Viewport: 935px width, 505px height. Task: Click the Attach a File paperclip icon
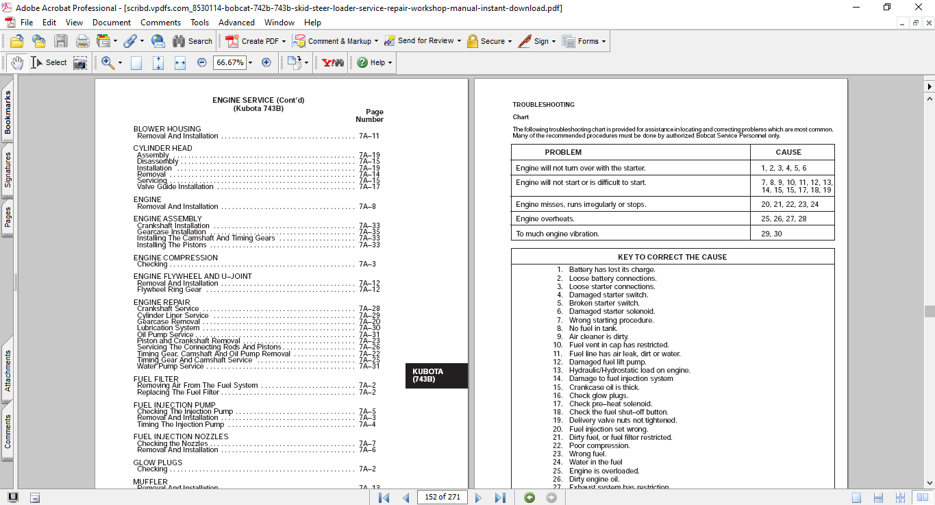click(x=129, y=41)
